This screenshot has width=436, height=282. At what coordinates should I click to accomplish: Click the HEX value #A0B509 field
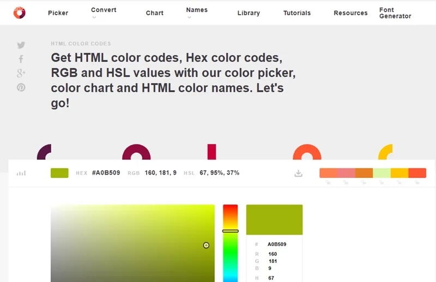[106, 173]
